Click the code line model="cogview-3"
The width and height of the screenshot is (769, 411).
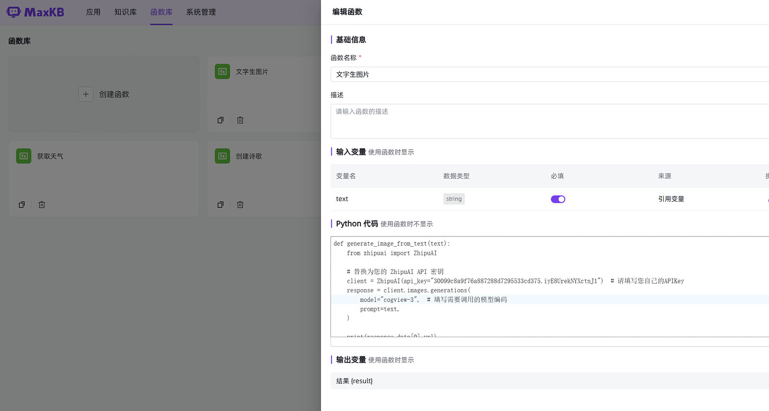tap(389, 300)
